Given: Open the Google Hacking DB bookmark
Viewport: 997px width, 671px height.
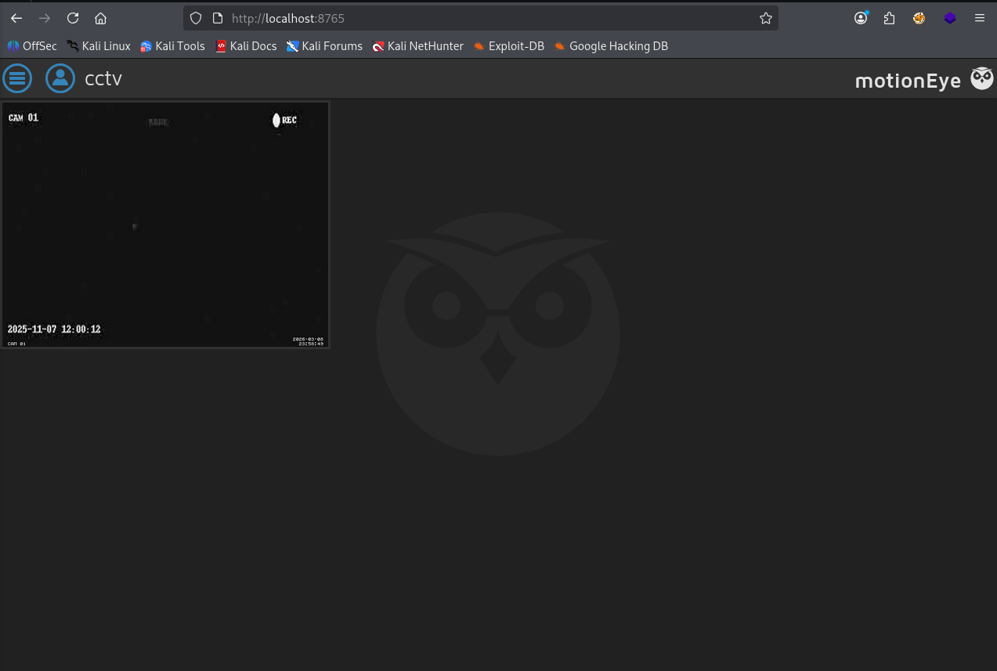Looking at the screenshot, I should [611, 46].
